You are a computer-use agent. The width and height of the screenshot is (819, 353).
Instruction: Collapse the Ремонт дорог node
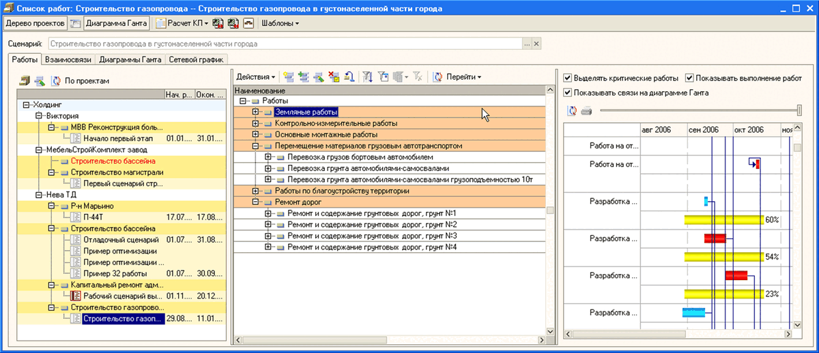click(x=256, y=202)
